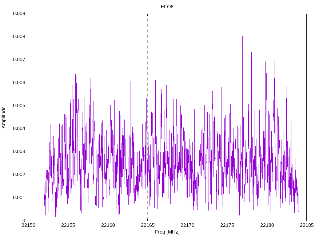The height and width of the screenshot is (236, 315).
Task: Click the 22170 x-axis tick label
Action: [187, 225]
